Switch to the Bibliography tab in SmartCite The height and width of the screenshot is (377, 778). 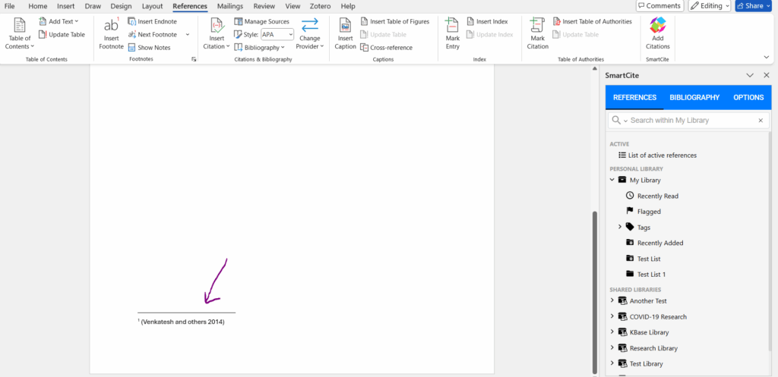pyautogui.click(x=694, y=97)
